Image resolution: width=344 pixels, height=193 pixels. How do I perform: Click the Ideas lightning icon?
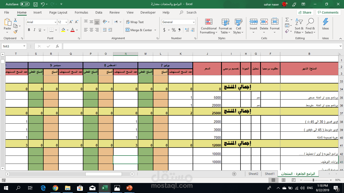(325, 22)
